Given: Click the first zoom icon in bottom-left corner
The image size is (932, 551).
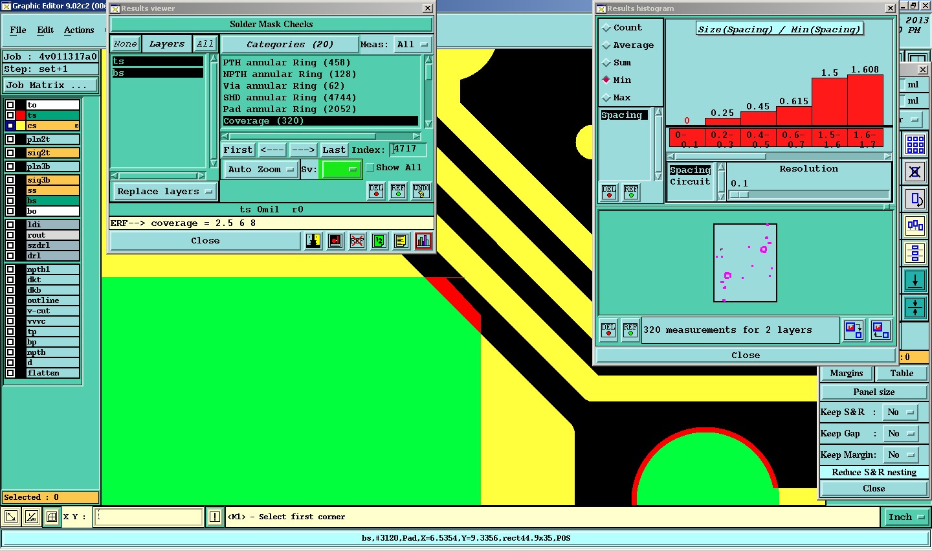Looking at the screenshot, I should (11, 517).
